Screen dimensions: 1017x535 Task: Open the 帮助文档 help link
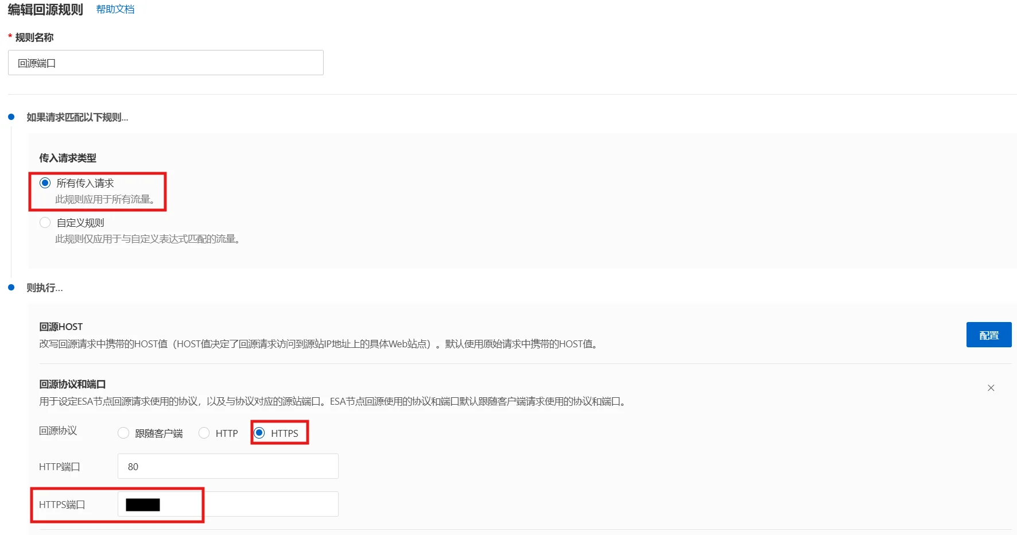tap(115, 10)
